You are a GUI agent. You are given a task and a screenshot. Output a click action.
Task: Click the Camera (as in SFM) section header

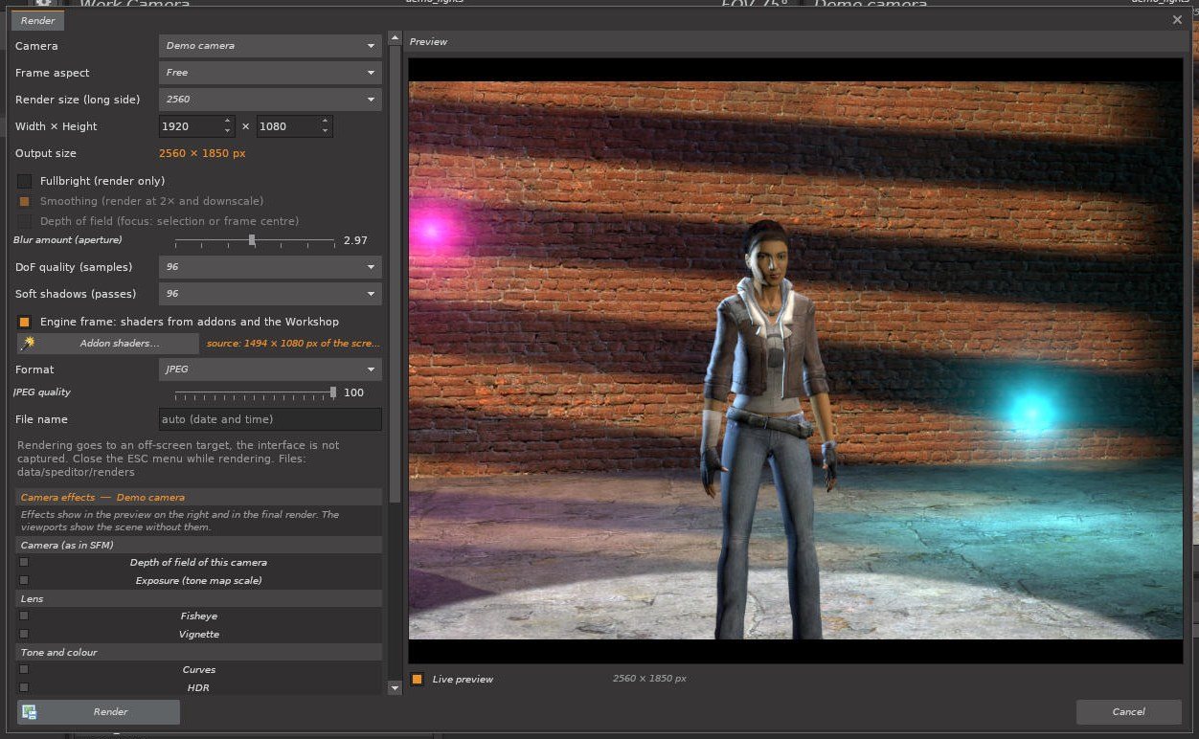(199, 545)
